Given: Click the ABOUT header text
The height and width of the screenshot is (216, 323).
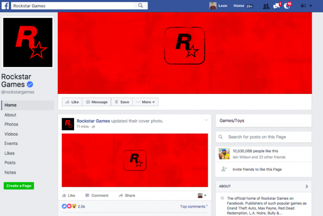Looking at the screenshot, I should [x=225, y=186].
